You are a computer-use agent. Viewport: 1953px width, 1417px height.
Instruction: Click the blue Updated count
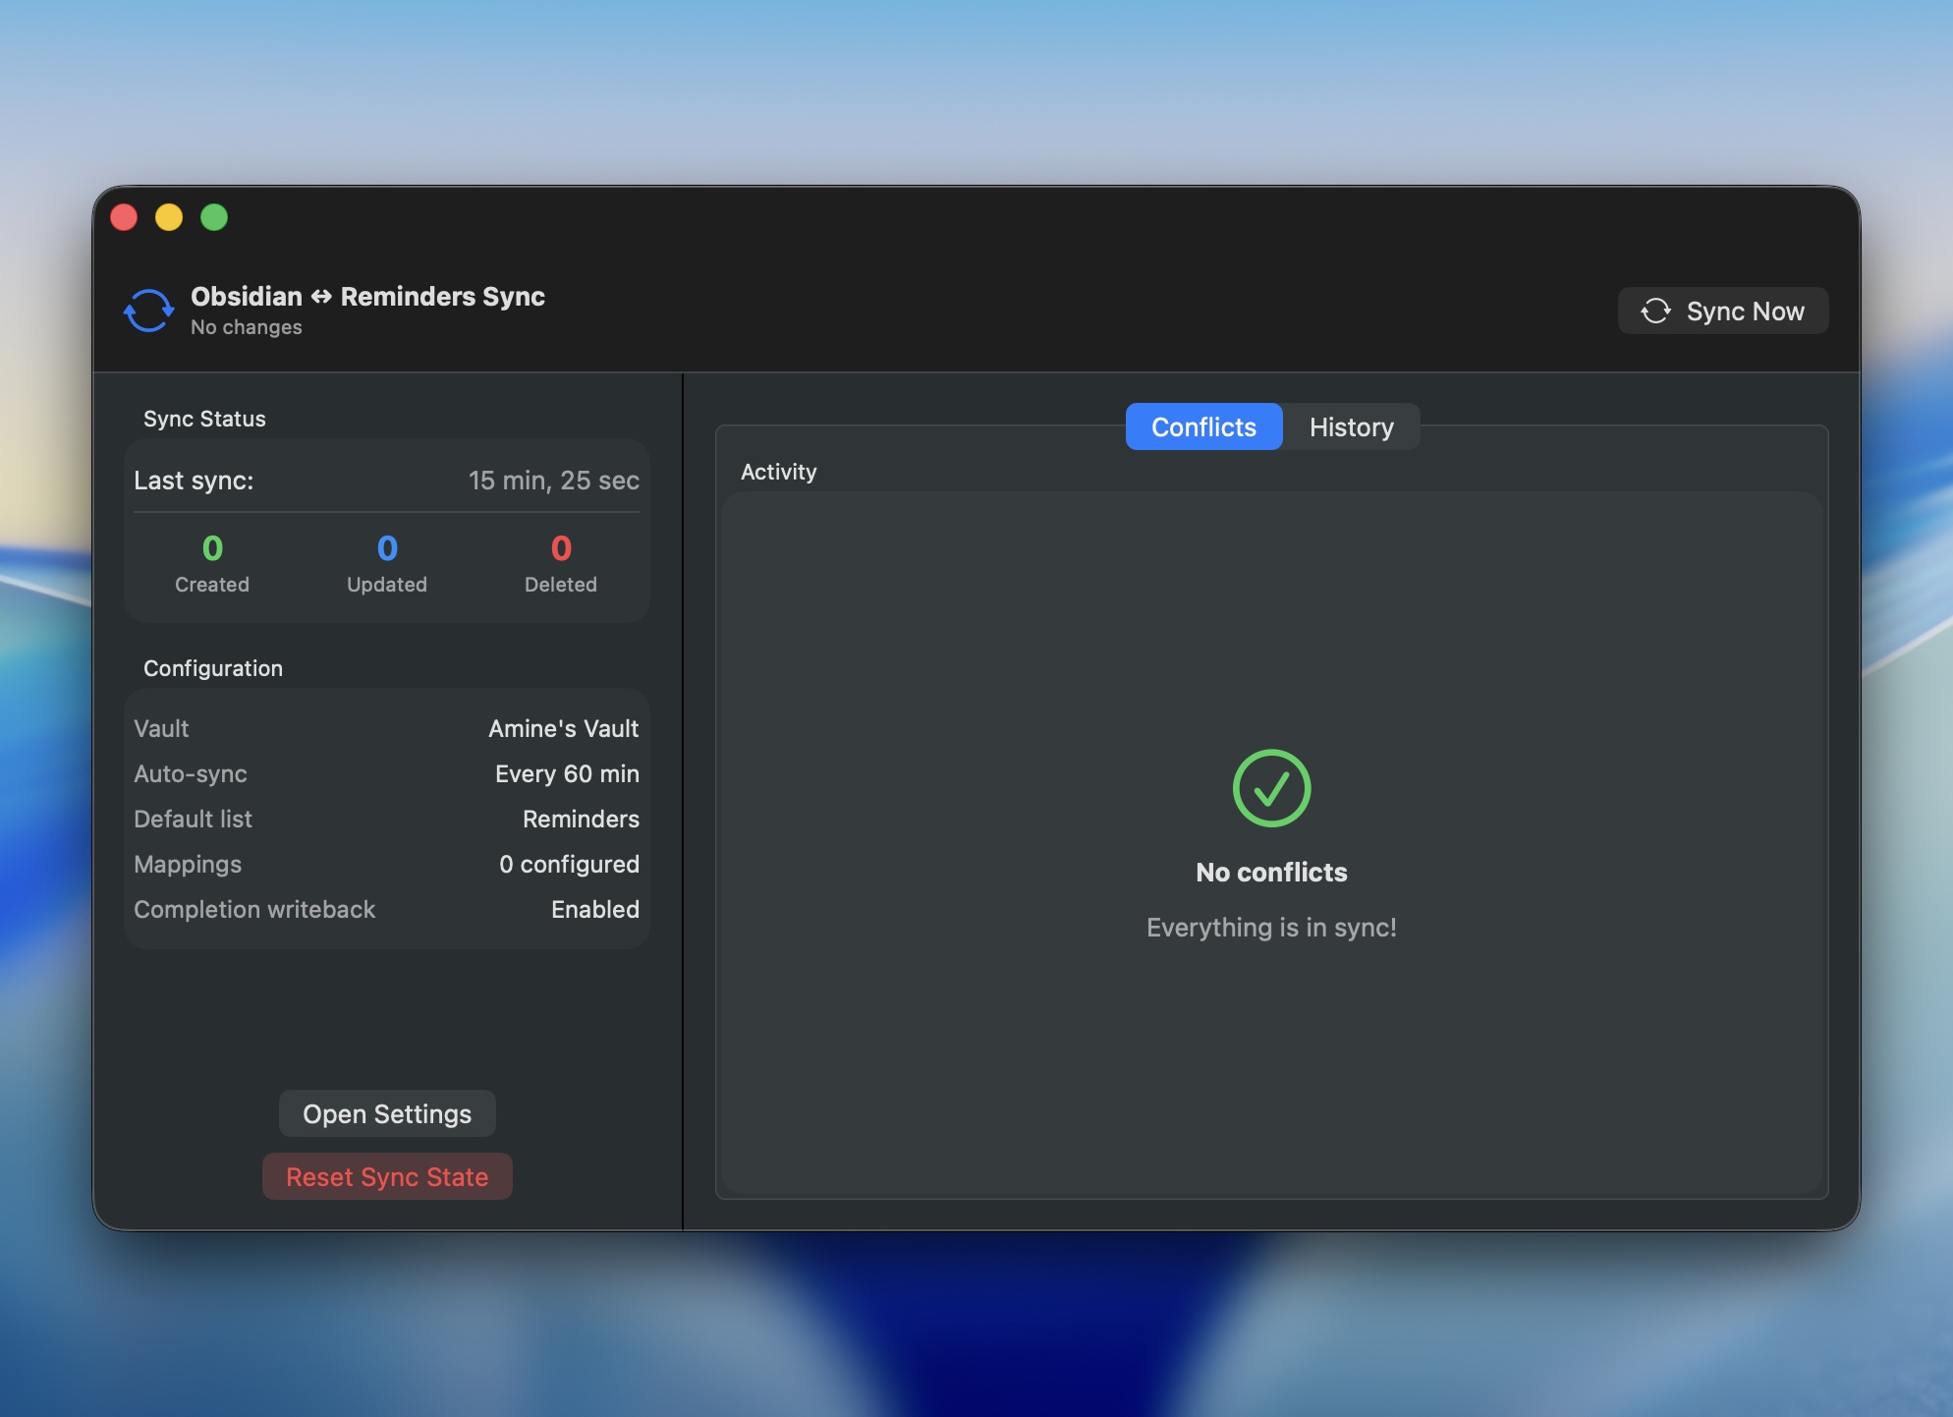387,548
